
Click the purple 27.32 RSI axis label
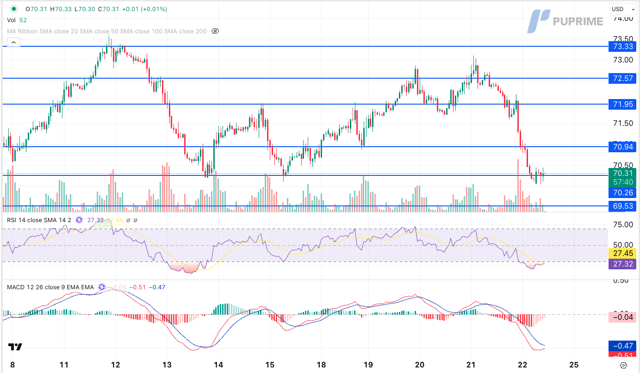pos(623,264)
